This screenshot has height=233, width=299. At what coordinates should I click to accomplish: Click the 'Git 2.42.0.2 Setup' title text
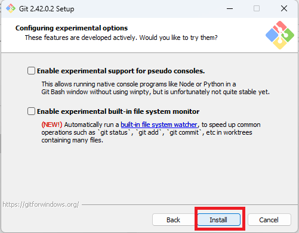coord(47,9)
